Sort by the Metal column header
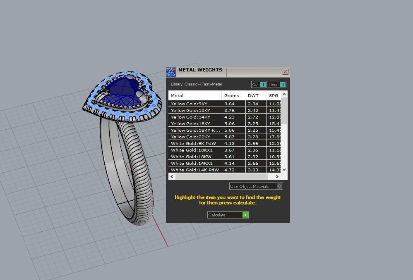The width and height of the screenshot is (413, 280). point(195,95)
